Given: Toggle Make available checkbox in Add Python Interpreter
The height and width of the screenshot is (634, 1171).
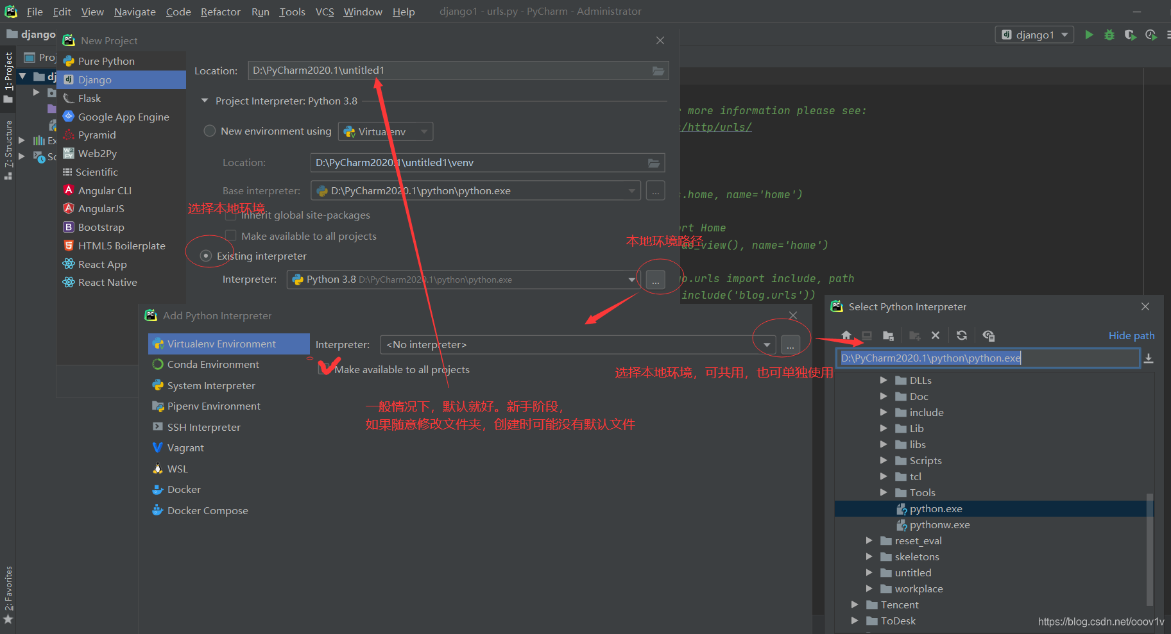Looking at the screenshot, I should tap(324, 369).
